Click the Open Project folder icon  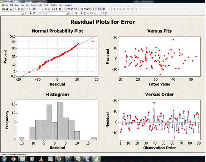(x=3, y=9)
